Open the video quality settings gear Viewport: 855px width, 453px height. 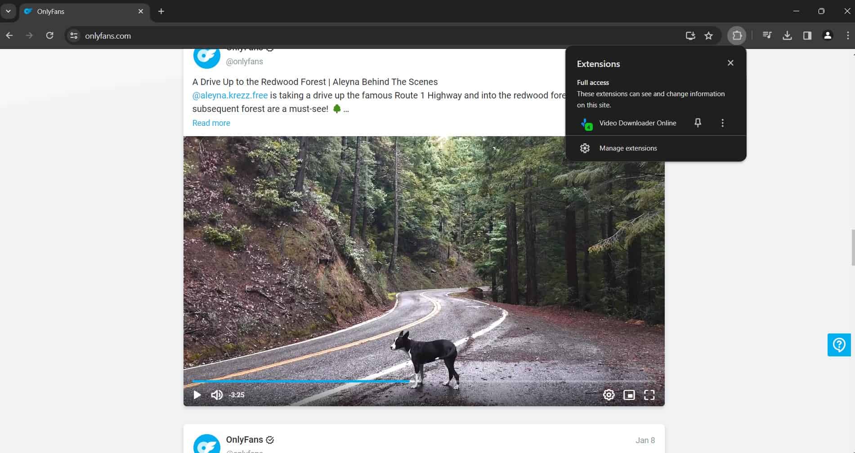tap(609, 395)
